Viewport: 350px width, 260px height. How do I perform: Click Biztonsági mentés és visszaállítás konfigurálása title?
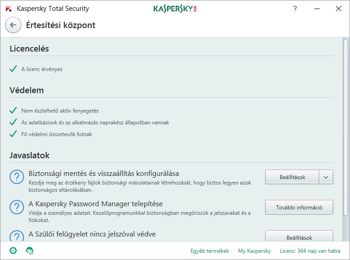pos(104,173)
